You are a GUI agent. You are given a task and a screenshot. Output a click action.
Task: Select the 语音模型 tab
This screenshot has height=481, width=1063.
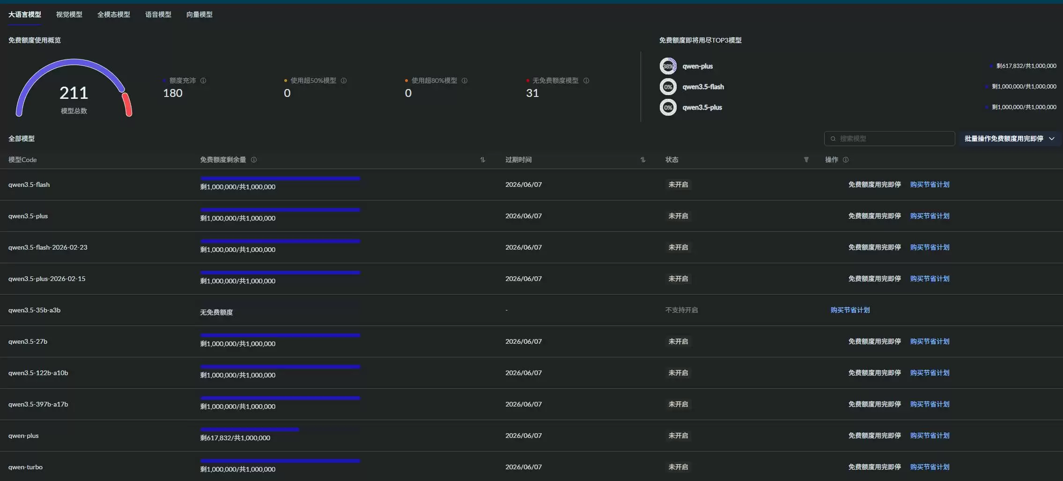[158, 15]
